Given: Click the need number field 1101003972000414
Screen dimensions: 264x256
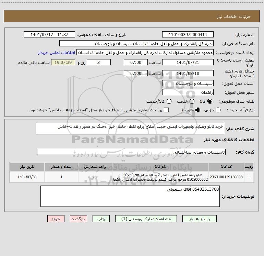Looking at the screenshot, I should [188, 35].
